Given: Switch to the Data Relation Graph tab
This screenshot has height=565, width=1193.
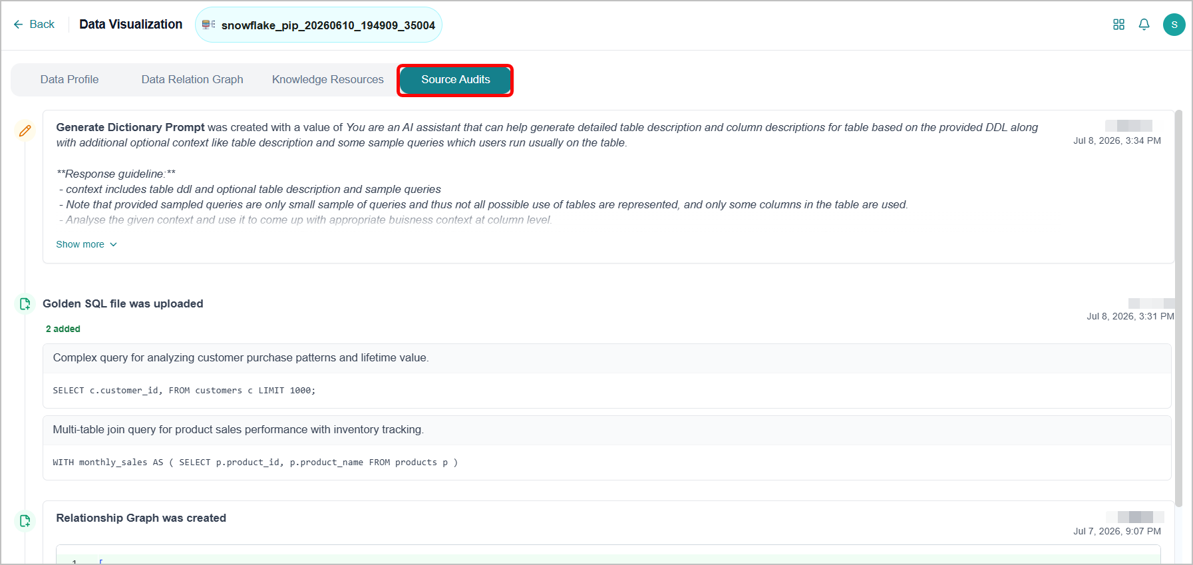Looking at the screenshot, I should tap(192, 80).
